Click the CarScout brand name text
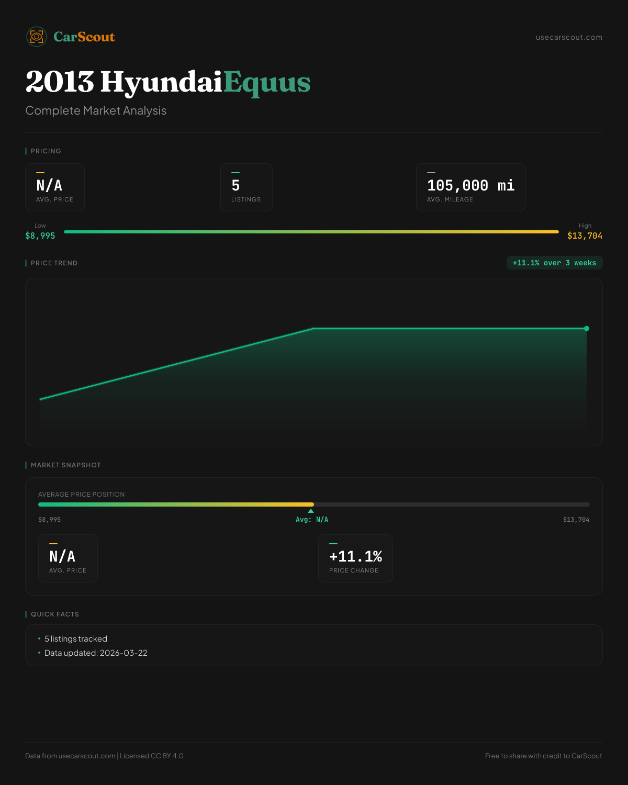Screen dimensions: 628x785 (x=84, y=37)
